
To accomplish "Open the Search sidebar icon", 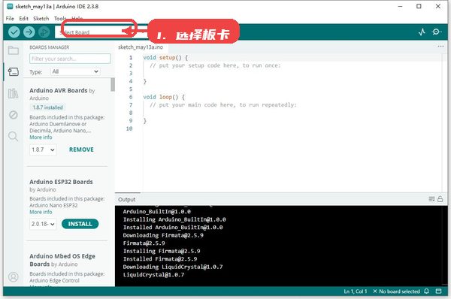I will [14, 136].
